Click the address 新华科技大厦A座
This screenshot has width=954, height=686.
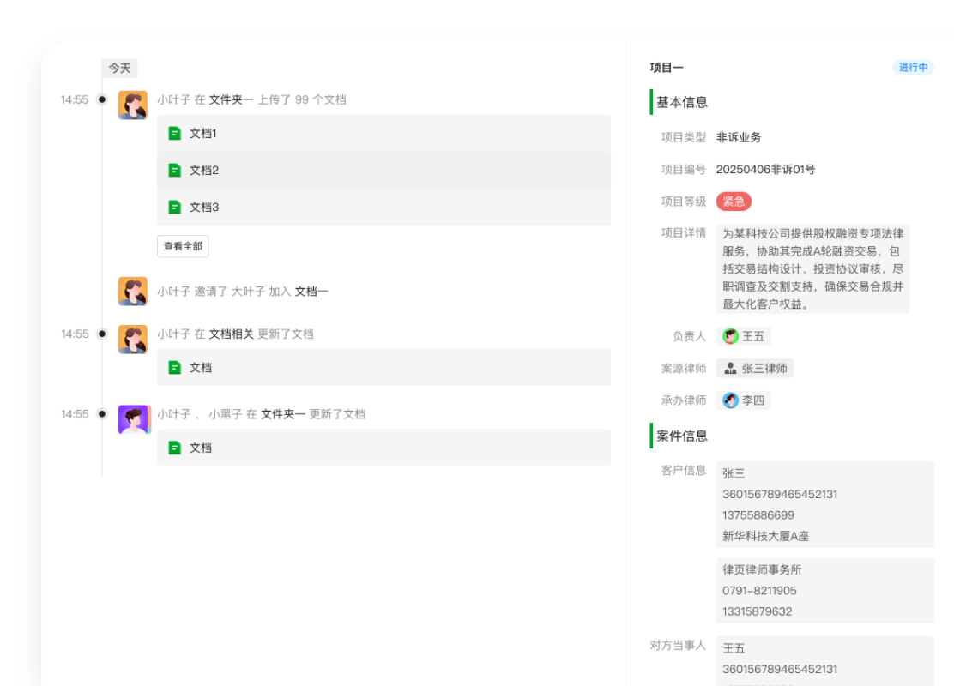click(765, 537)
